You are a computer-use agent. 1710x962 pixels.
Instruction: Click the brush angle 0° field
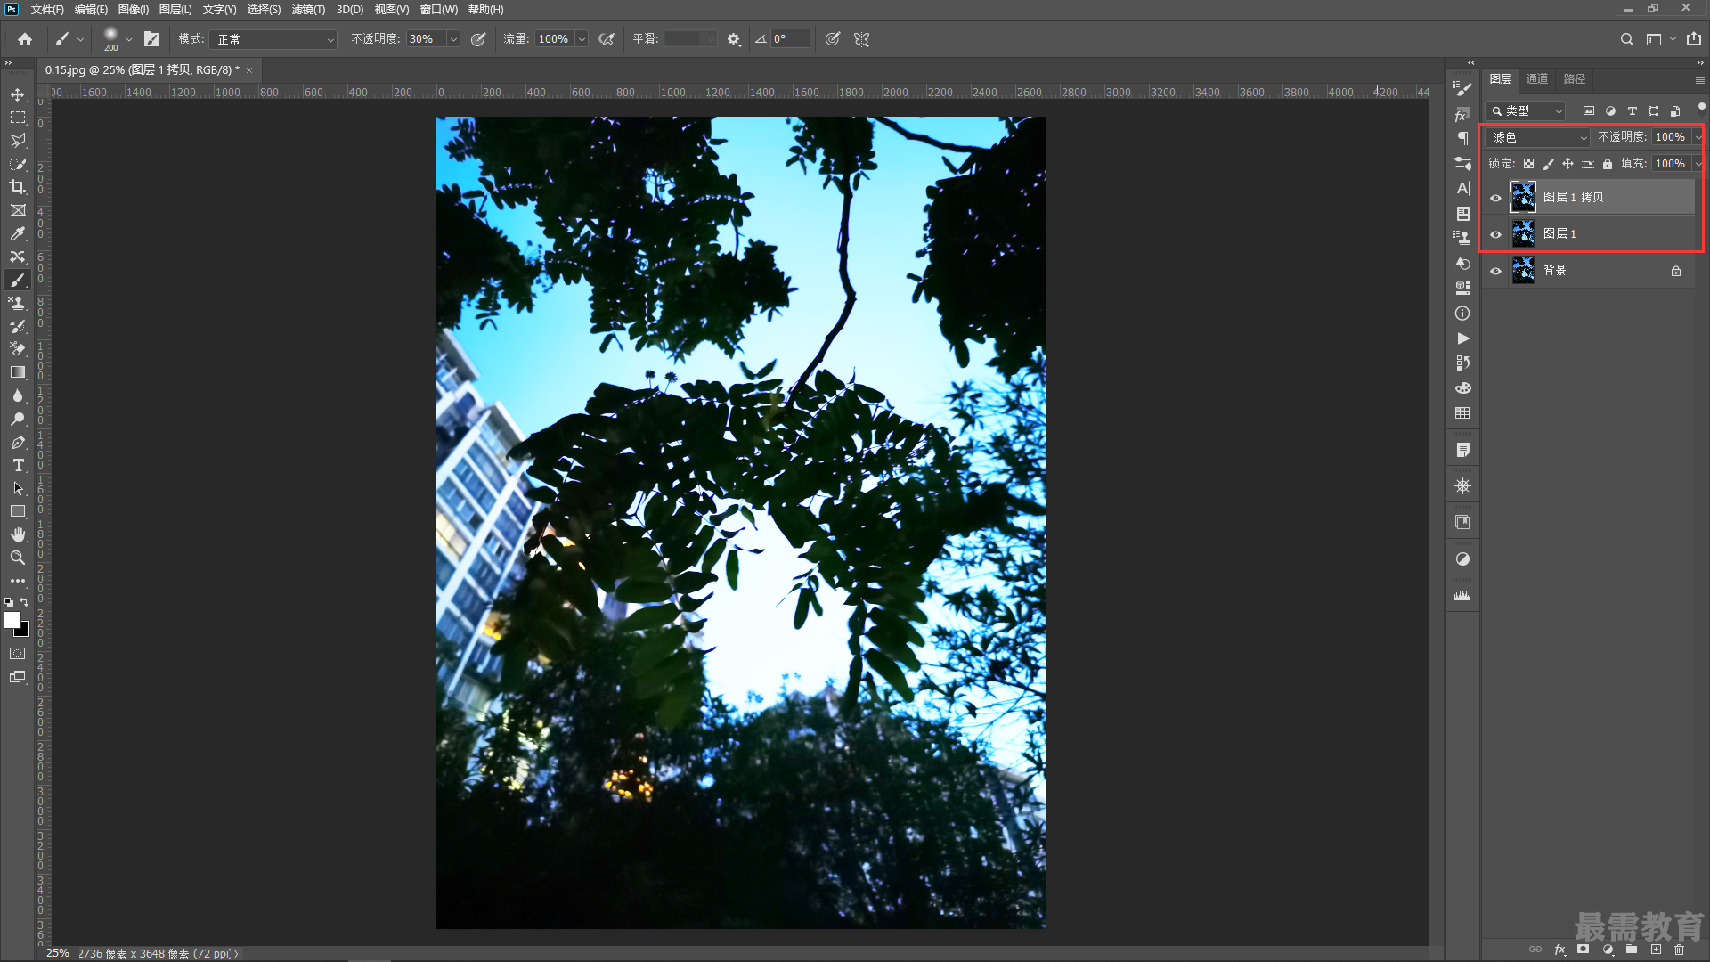point(790,39)
